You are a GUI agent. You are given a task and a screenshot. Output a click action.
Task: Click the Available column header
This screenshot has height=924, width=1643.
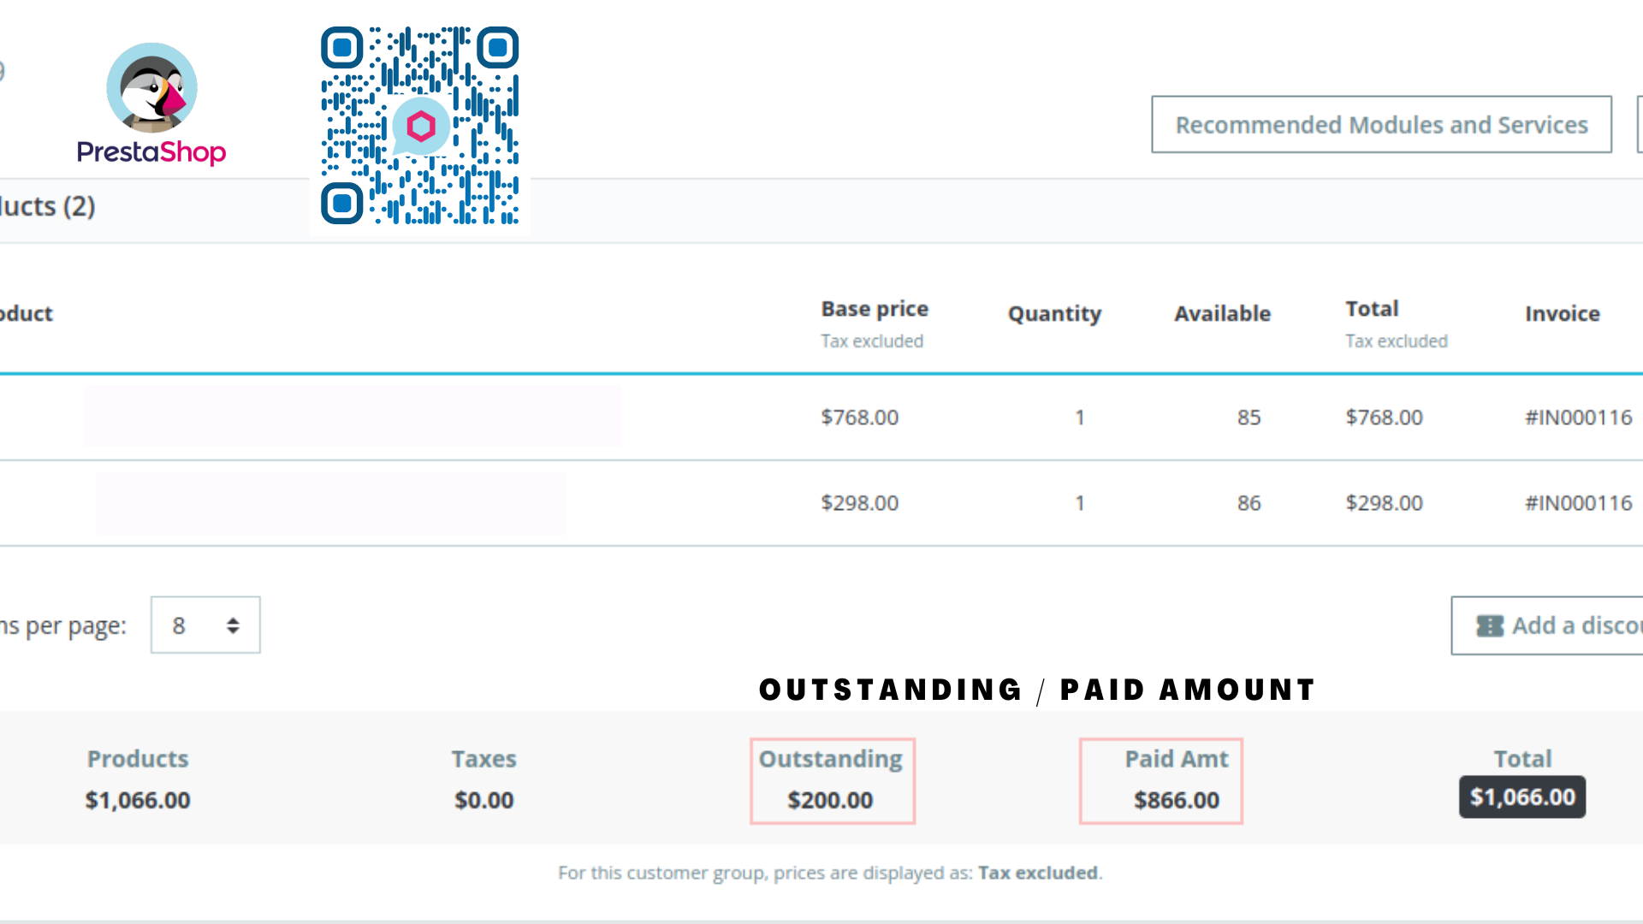pos(1222,314)
